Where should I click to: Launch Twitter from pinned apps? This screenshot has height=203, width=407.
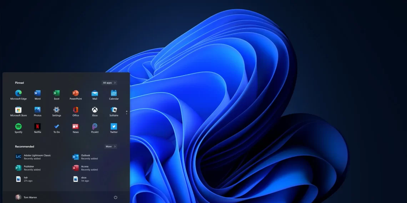(x=114, y=126)
